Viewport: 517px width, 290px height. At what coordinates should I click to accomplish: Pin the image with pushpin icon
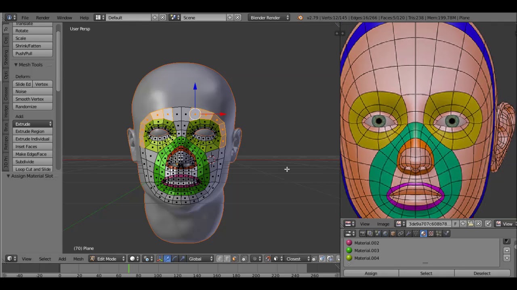488,224
